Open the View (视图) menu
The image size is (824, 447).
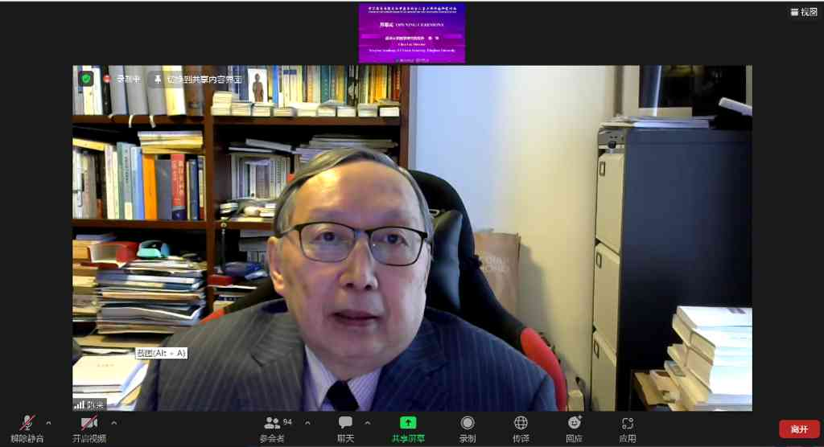[803, 12]
